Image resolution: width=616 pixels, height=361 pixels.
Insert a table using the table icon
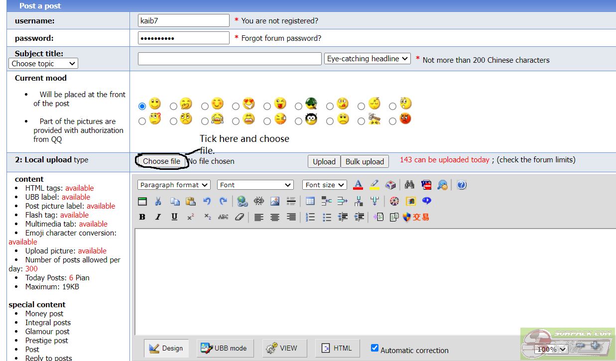pos(310,201)
